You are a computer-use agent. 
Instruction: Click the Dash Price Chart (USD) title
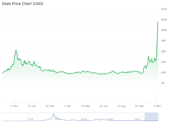tap(23, 4)
